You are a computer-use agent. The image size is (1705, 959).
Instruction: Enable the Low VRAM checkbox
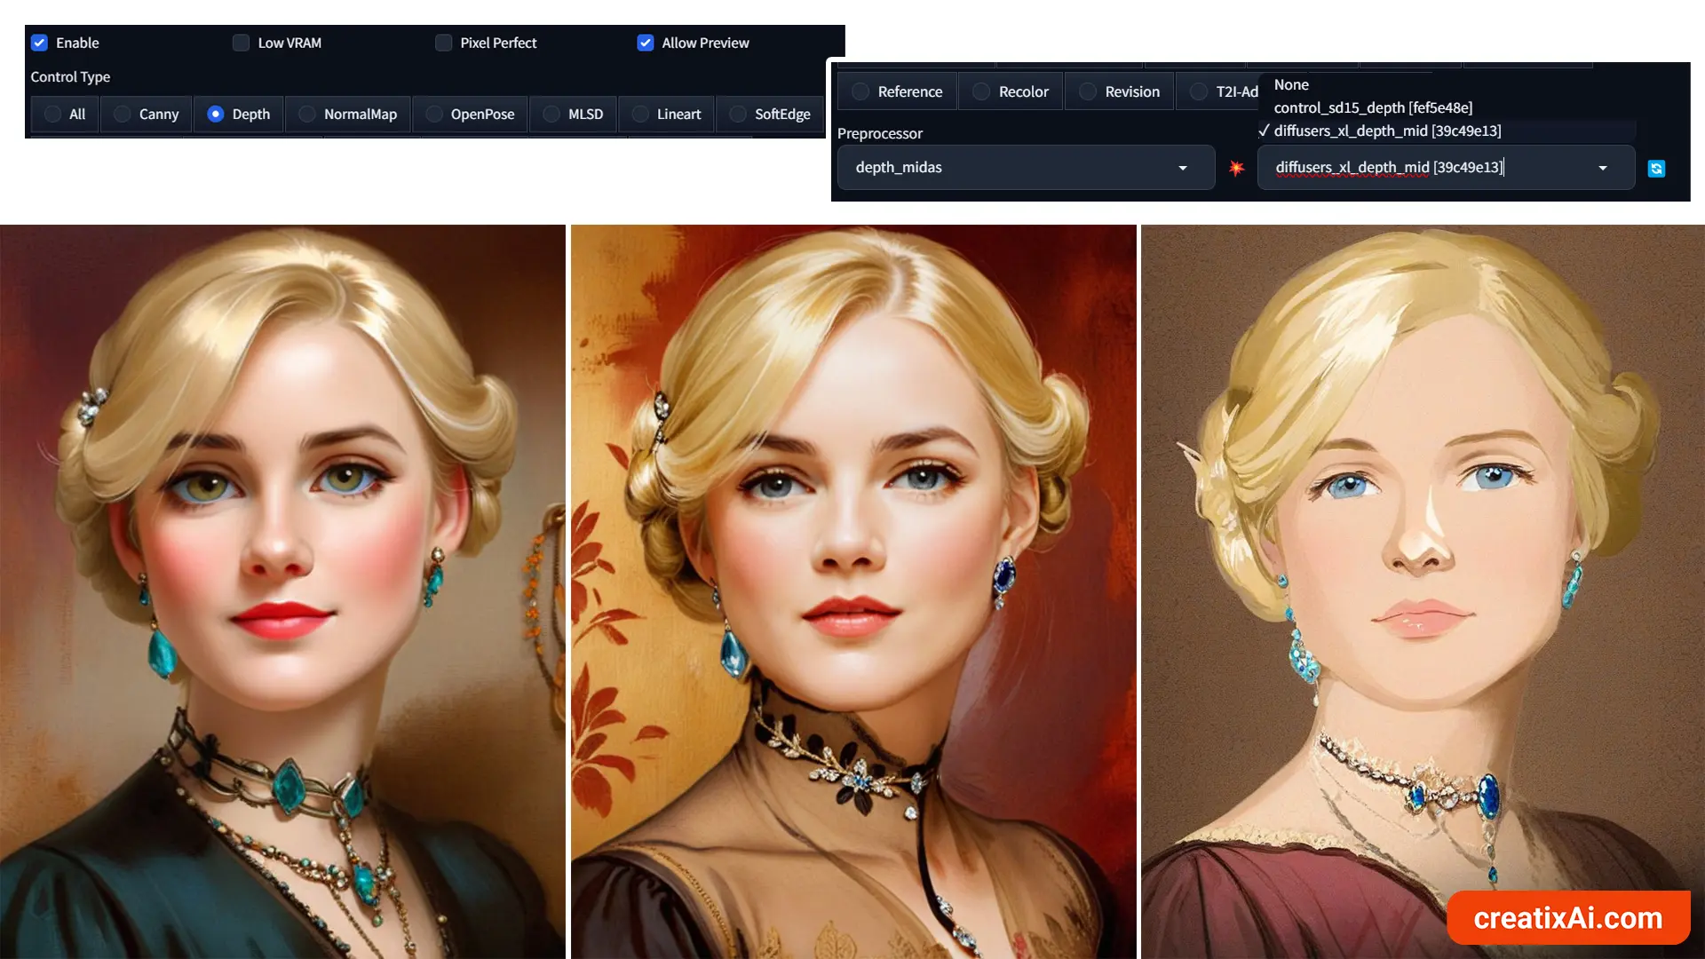tap(240, 42)
